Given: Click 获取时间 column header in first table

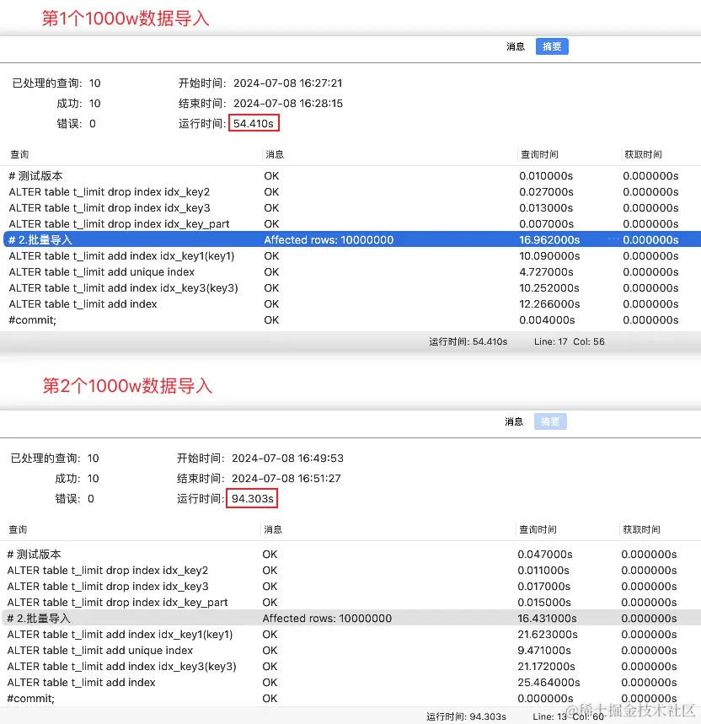Looking at the screenshot, I should pyautogui.click(x=643, y=155).
